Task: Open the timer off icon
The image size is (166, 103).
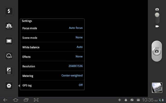Action: pyautogui.click(x=9, y=56)
